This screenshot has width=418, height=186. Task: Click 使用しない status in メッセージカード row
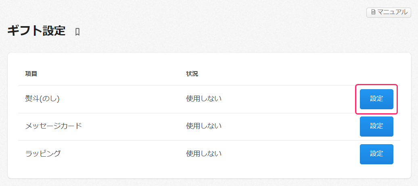point(204,126)
